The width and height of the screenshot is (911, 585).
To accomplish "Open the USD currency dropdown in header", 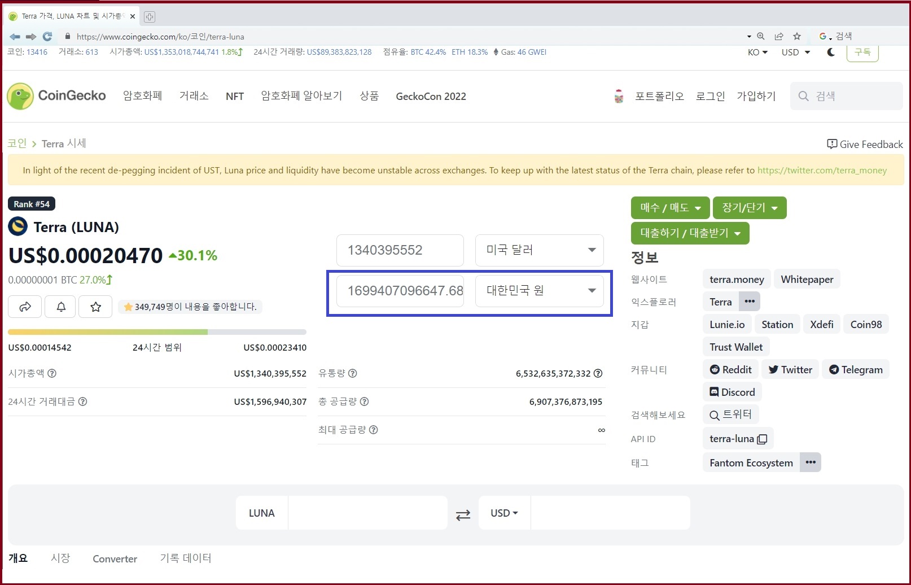I will 796,52.
